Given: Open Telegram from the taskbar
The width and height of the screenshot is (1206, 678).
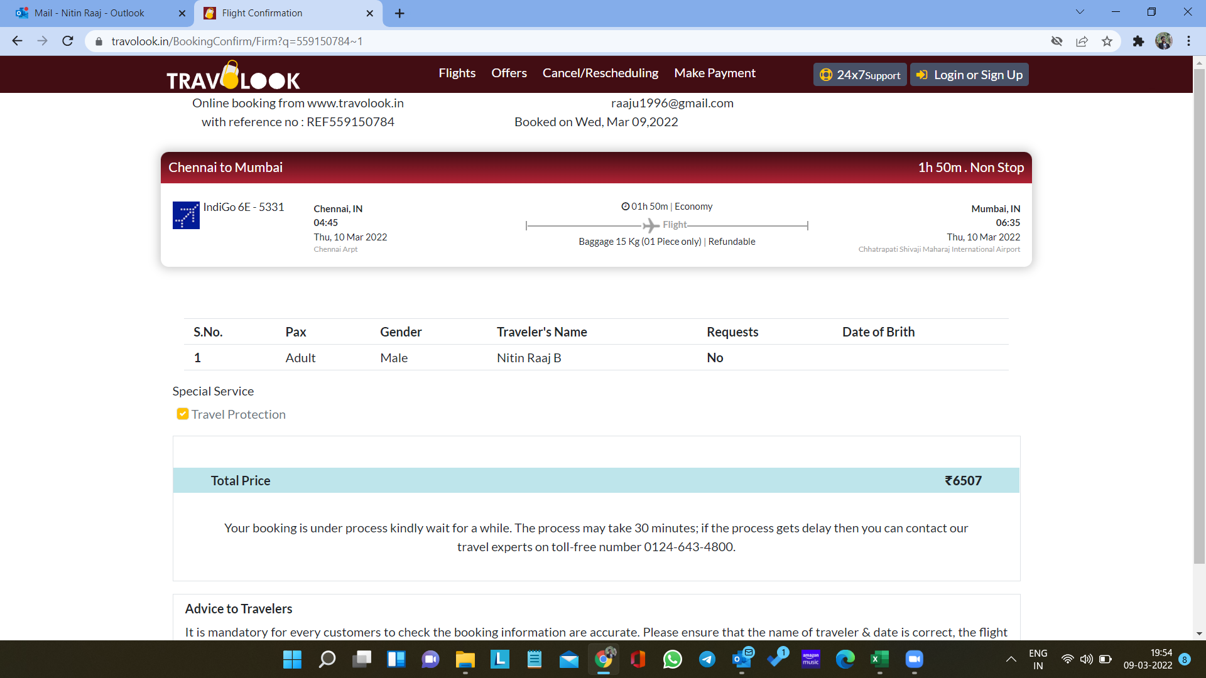Looking at the screenshot, I should (x=707, y=659).
